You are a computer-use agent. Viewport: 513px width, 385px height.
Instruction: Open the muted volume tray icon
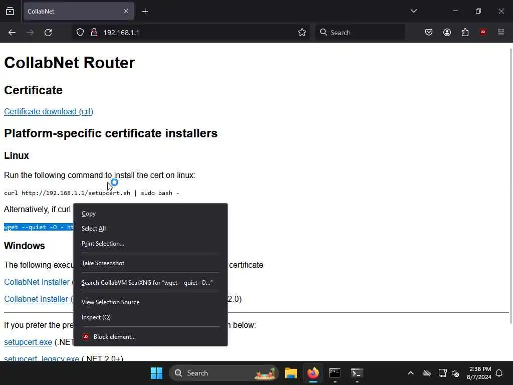(x=455, y=373)
